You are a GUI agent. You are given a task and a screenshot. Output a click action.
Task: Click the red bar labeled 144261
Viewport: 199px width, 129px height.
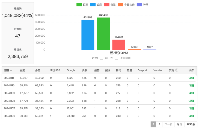click(x=119, y=45)
